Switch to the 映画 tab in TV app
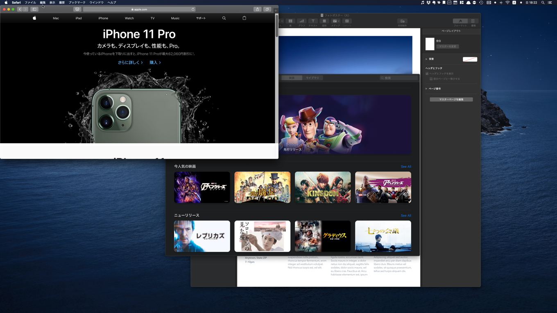 tap(292, 78)
